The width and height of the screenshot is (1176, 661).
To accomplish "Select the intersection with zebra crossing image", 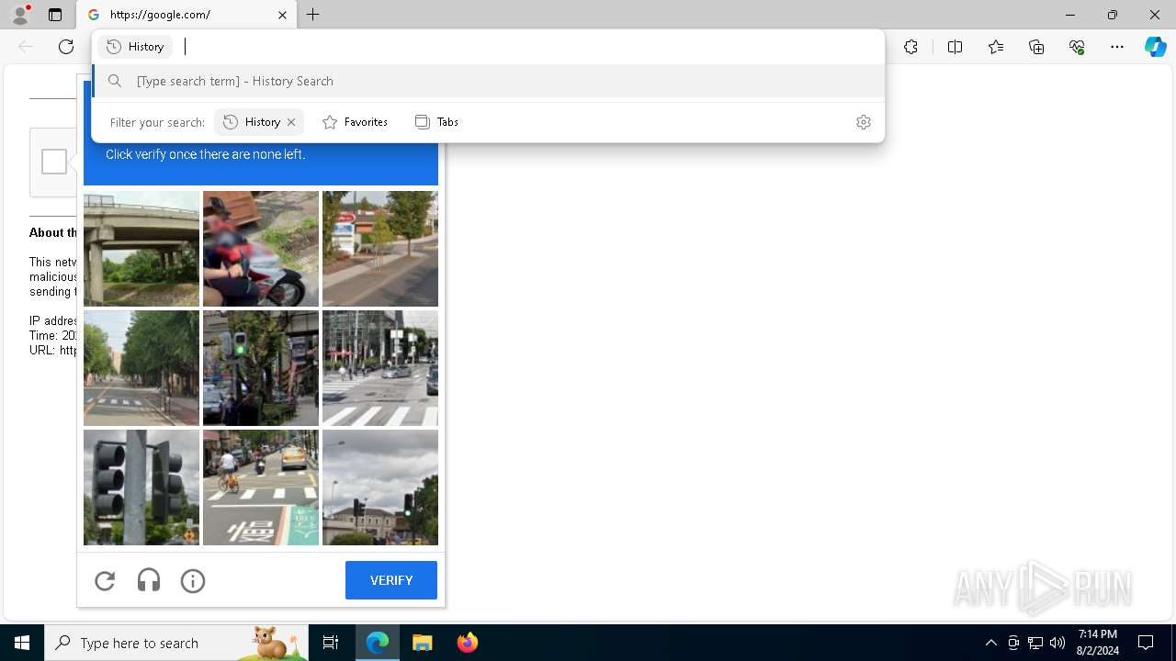I will [380, 368].
